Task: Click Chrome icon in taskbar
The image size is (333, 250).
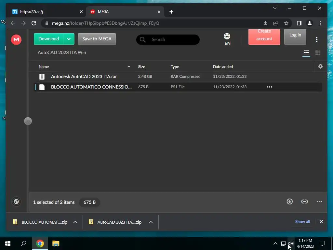Action: tap(40, 243)
